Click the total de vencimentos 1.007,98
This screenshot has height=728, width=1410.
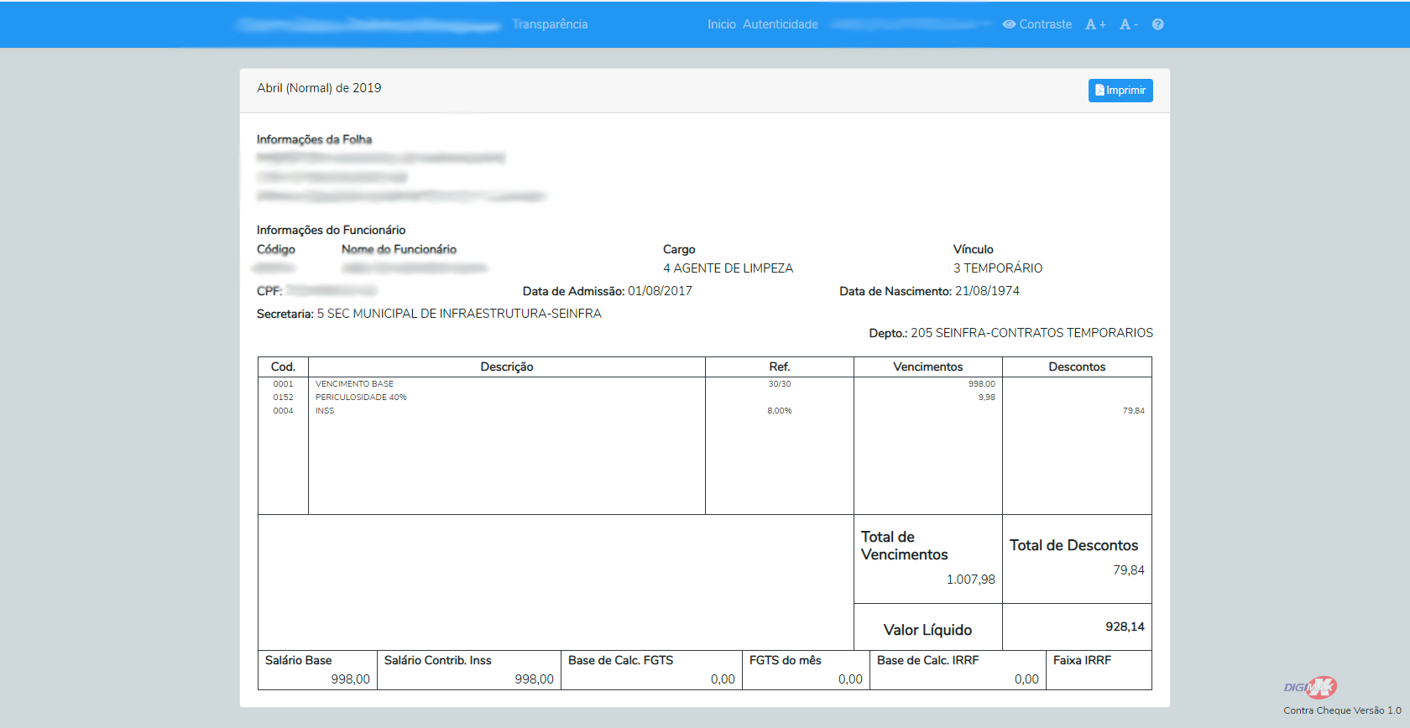pyautogui.click(x=971, y=580)
